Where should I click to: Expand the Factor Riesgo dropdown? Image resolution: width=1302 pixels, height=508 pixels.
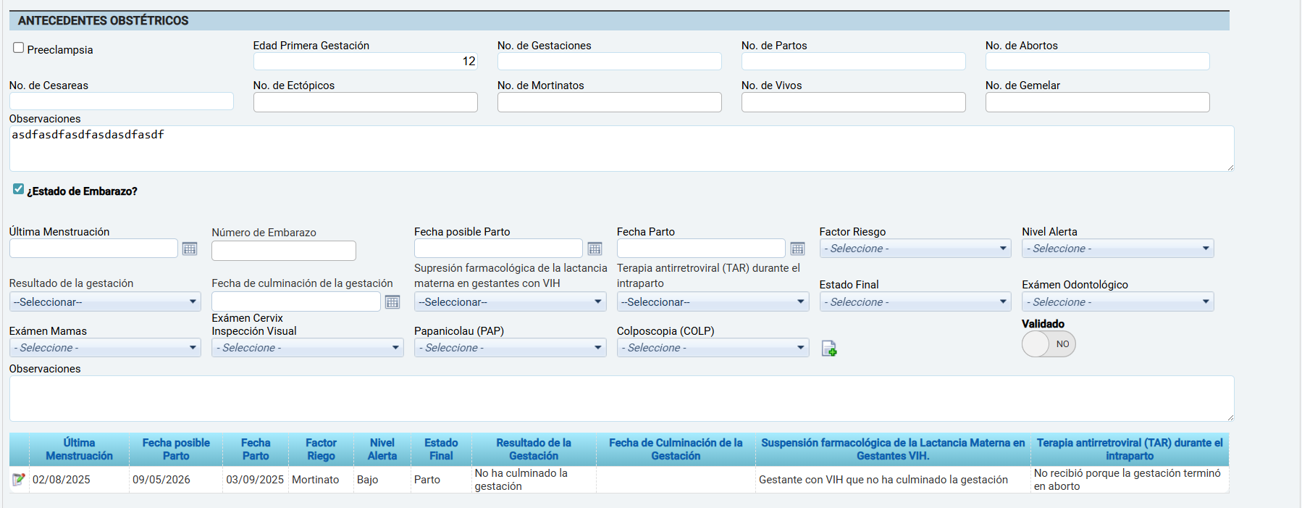coord(915,249)
